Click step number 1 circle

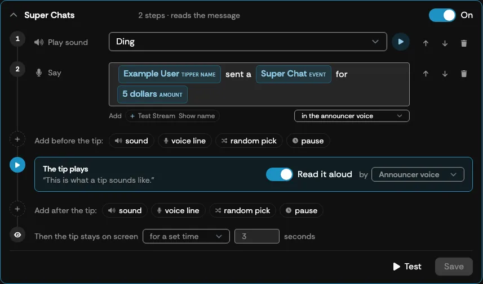coord(17,39)
